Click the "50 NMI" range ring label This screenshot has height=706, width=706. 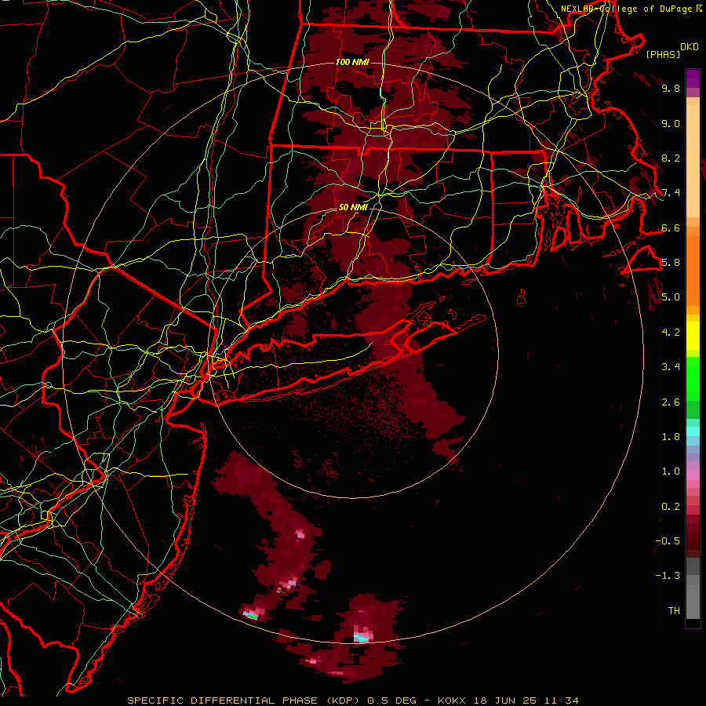click(x=353, y=208)
